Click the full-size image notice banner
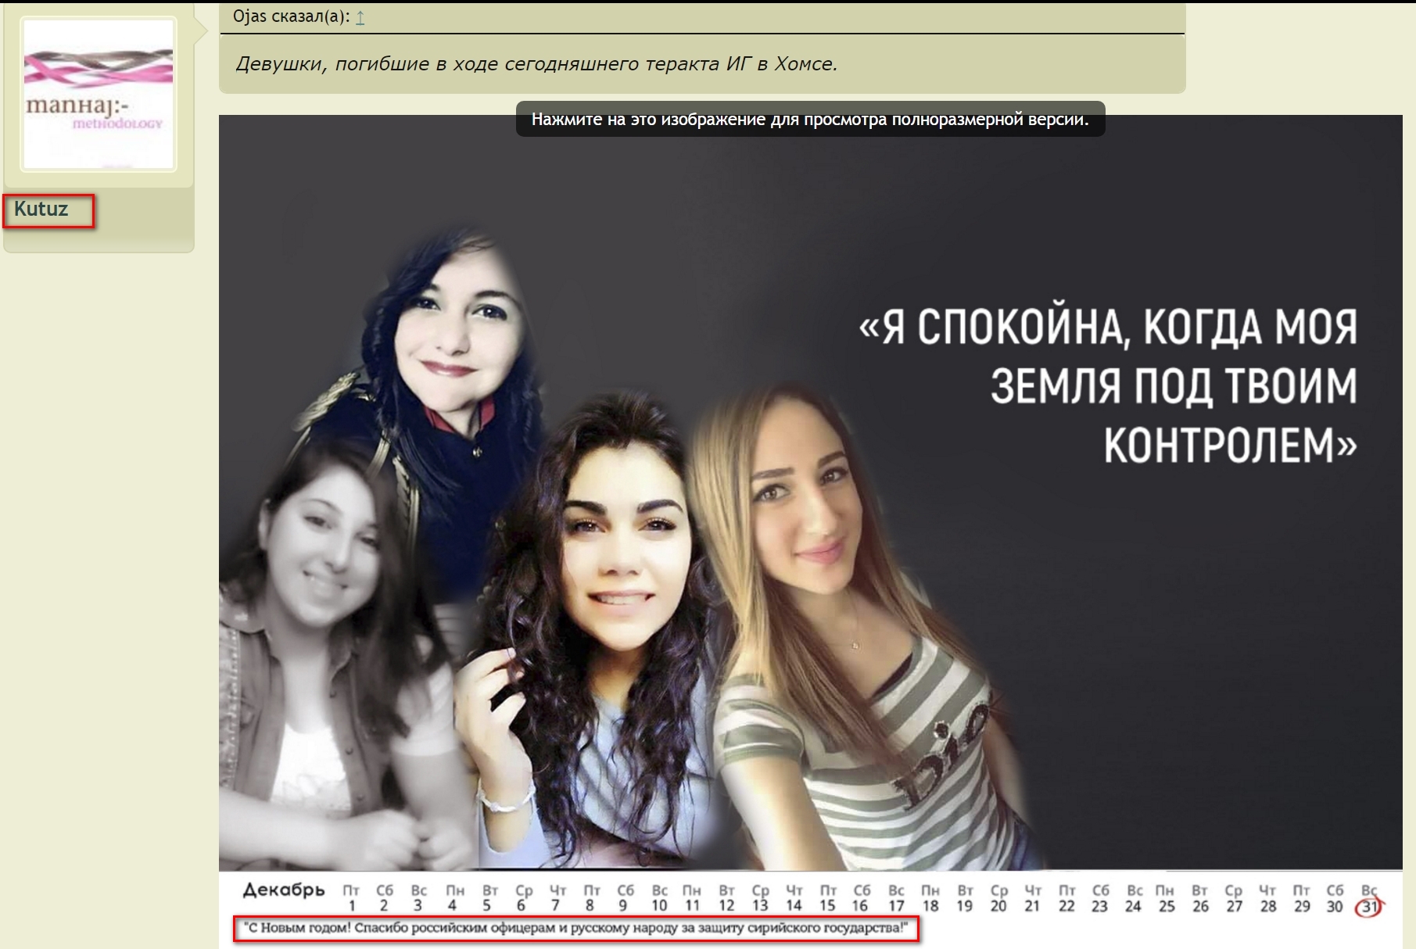1416x949 pixels. 810,120
